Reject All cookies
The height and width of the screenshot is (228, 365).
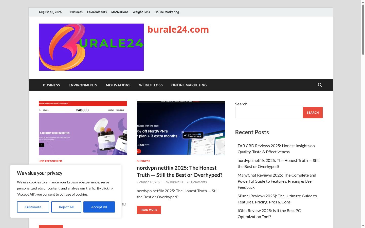pos(66,207)
